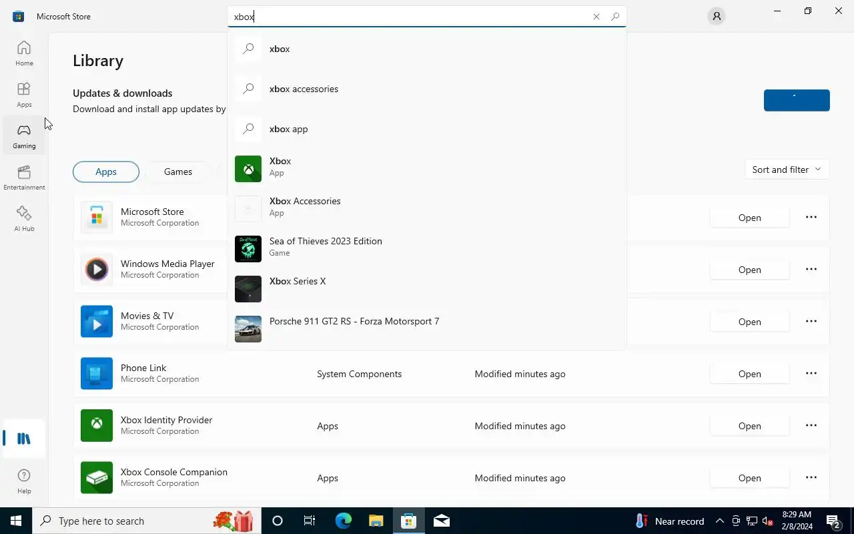Click the Windows Media Player app icon
The image size is (854, 534).
[97, 269]
